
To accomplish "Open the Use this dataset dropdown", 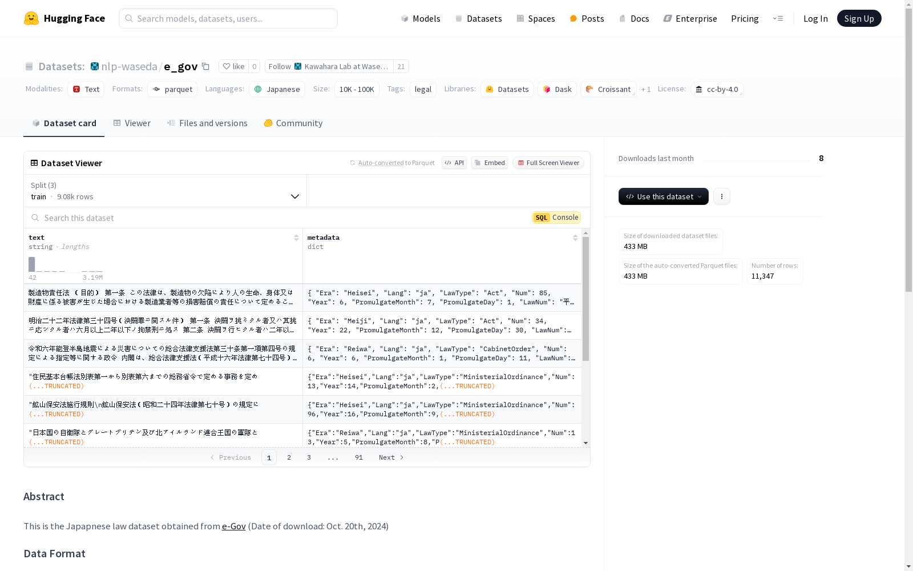I will coord(664,196).
